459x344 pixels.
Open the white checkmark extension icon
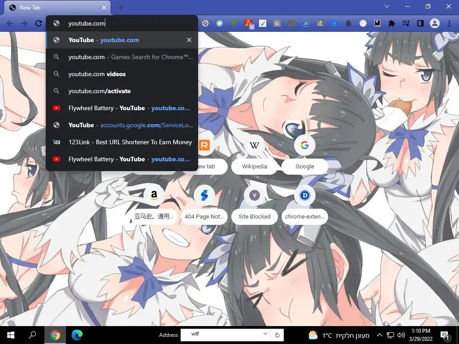[263, 23]
